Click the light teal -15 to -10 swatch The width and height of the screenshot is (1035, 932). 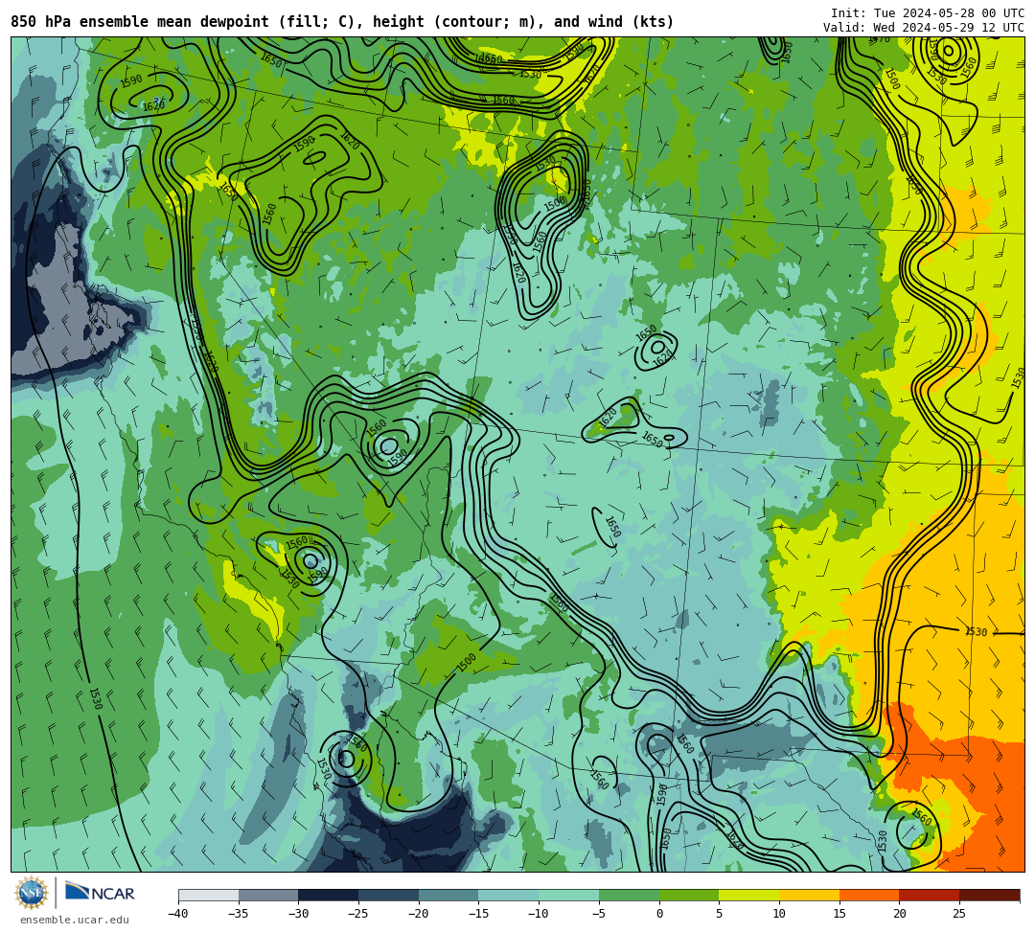509,895
